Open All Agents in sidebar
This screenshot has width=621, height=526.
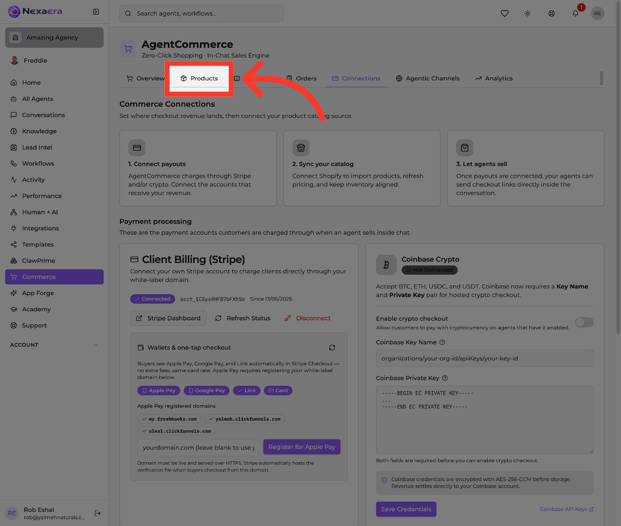tap(54, 99)
